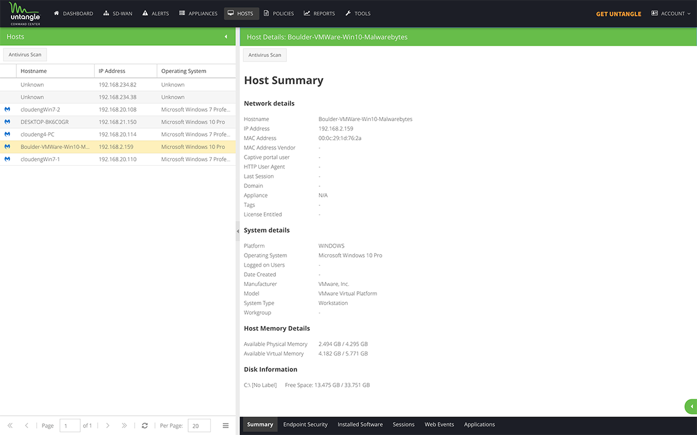Open the Appliances page
697x435 pixels.
[198, 13]
